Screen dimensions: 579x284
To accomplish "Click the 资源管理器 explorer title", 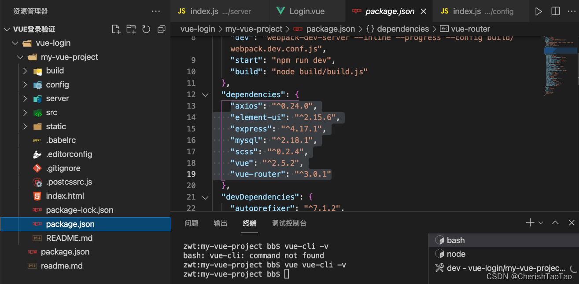I will [30, 11].
